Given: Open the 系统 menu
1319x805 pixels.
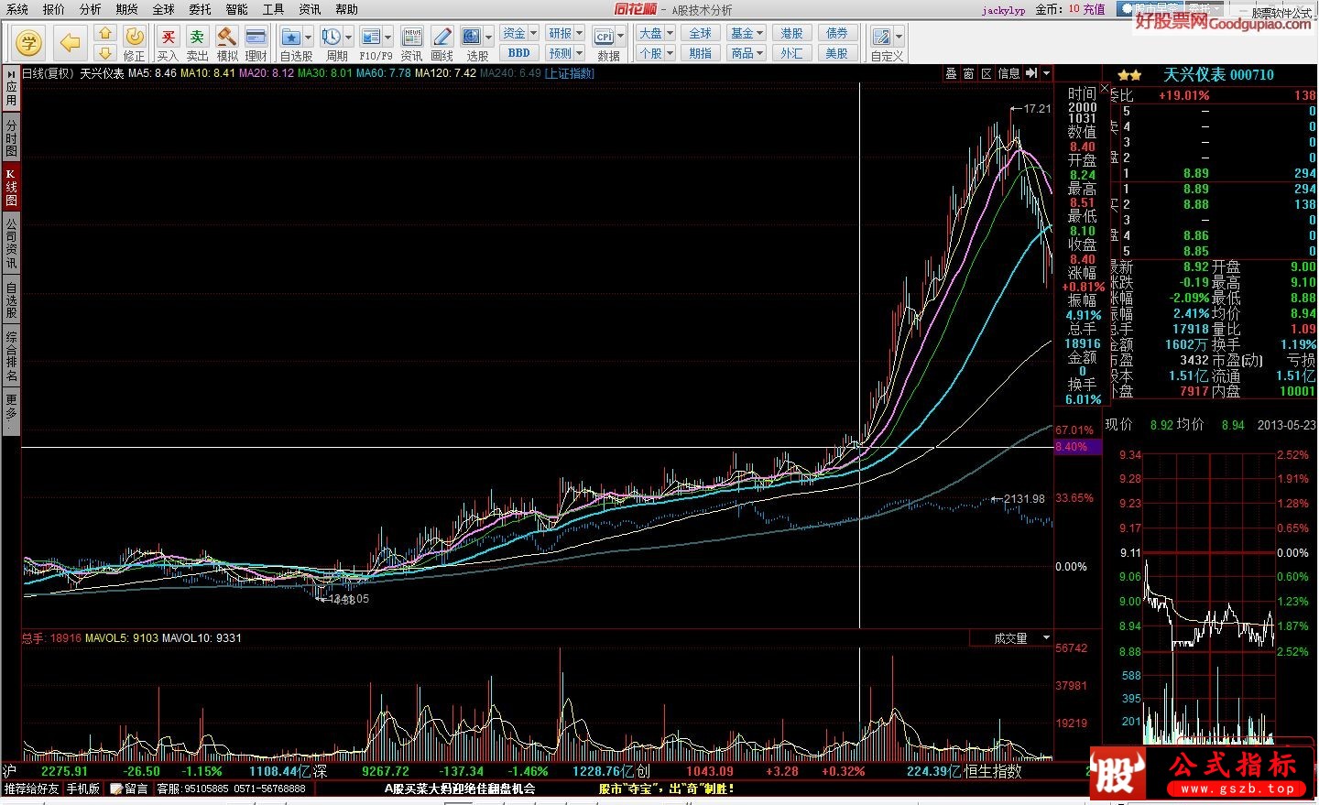Looking at the screenshot, I should (x=16, y=9).
